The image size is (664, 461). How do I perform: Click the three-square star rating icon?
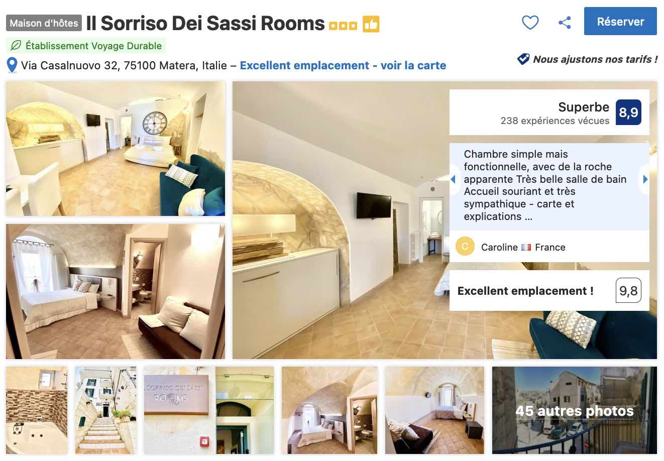[x=343, y=25]
